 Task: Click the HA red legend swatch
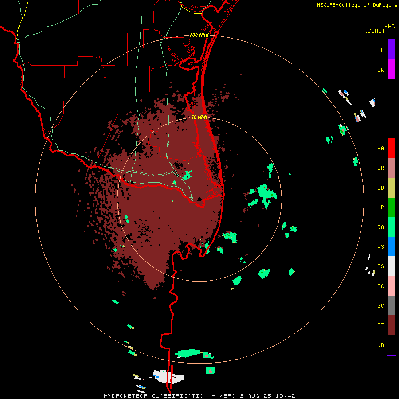[x=391, y=148]
